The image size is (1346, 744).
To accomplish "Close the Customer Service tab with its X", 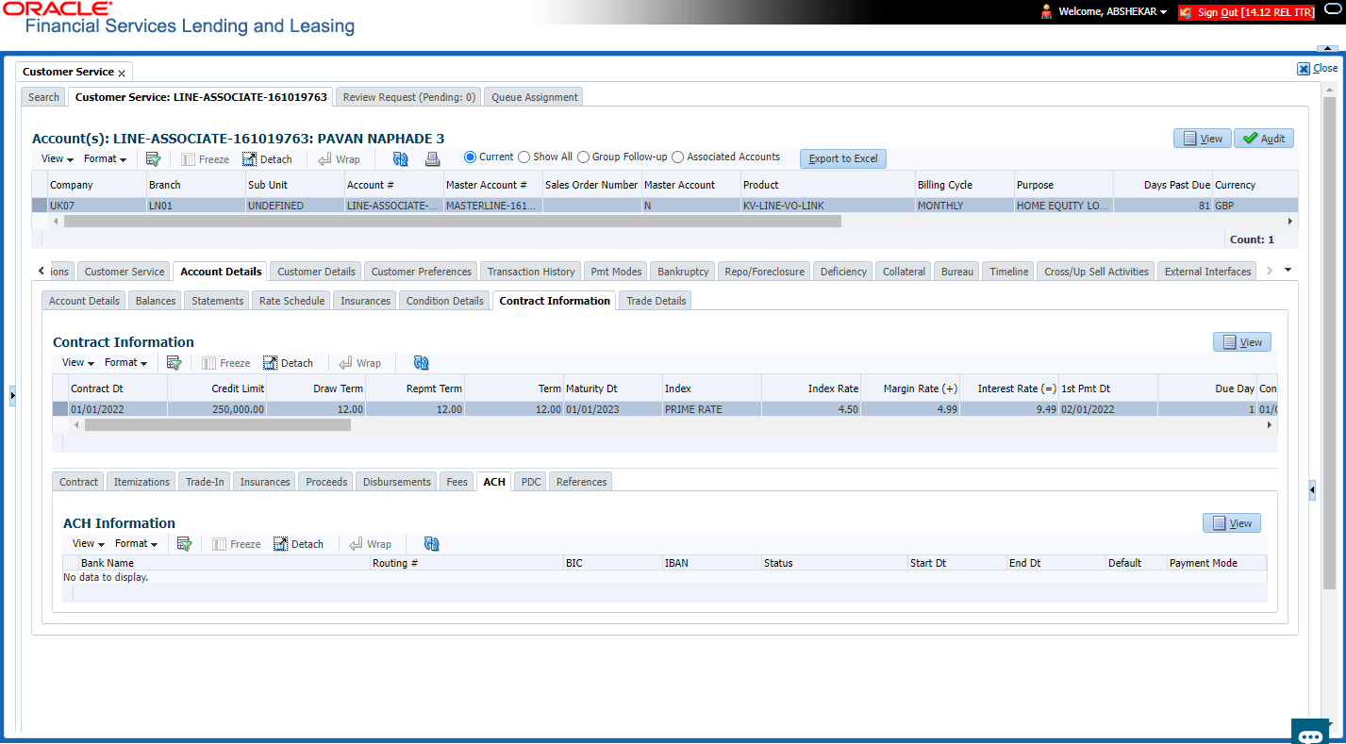I will point(122,73).
